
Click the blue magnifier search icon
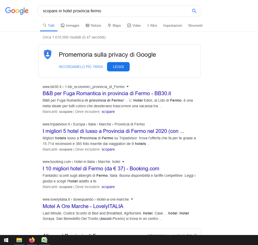(x=194, y=11)
